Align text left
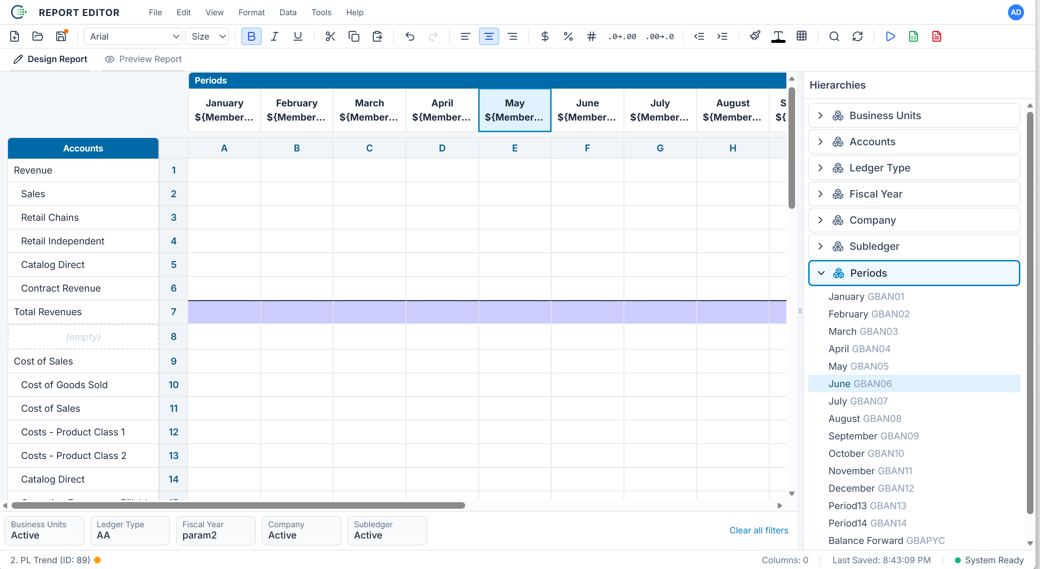Viewport: 1040px width, 569px height. click(x=465, y=36)
